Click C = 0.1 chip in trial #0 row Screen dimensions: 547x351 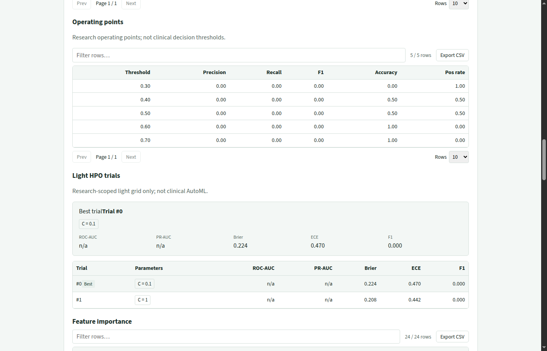coord(145,284)
